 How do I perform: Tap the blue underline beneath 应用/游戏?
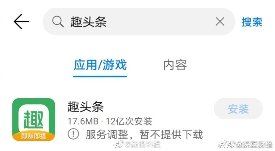(x=100, y=76)
